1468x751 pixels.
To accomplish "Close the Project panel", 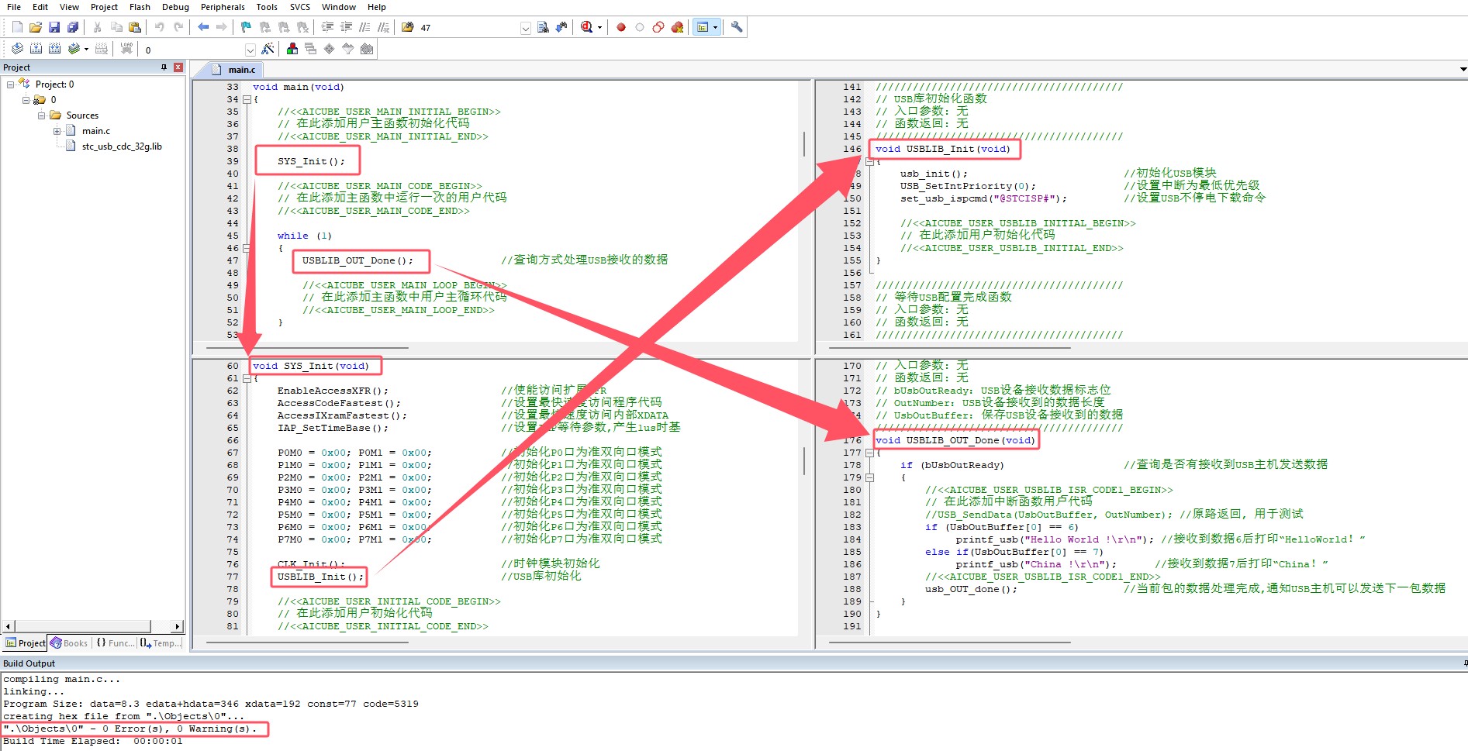I will click(178, 67).
